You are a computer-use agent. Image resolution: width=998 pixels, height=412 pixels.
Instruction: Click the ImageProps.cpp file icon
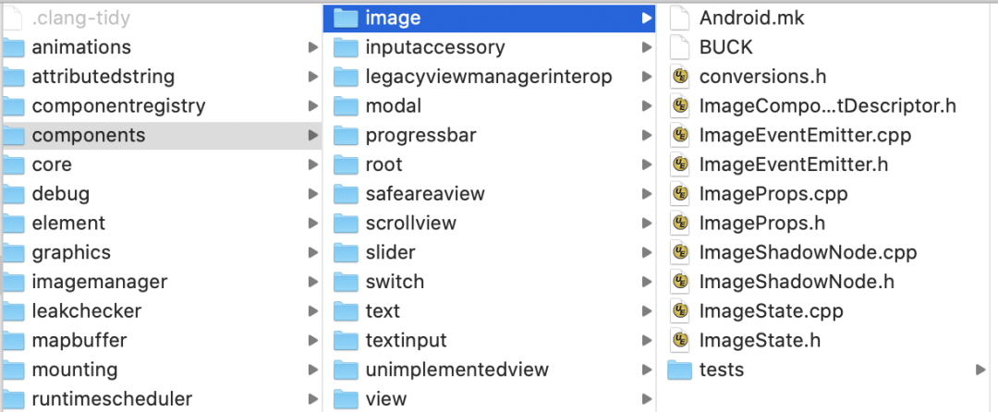click(x=680, y=193)
